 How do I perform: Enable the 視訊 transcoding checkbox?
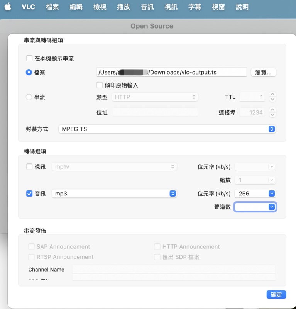click(29, 167)
